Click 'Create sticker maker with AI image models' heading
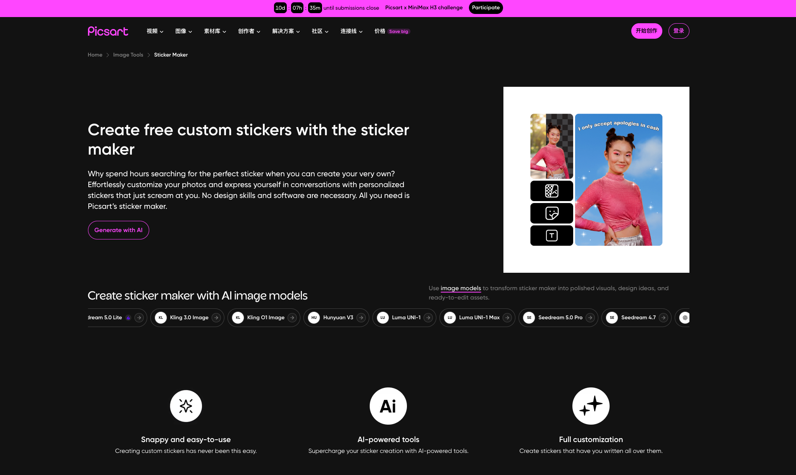This screenshot has width=796, height=475. 198,296
